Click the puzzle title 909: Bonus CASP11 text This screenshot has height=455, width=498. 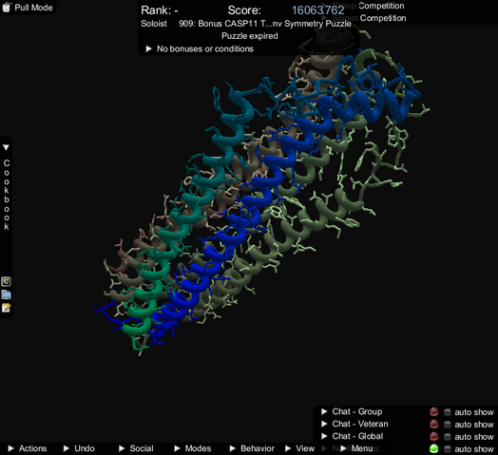(265, 24)
